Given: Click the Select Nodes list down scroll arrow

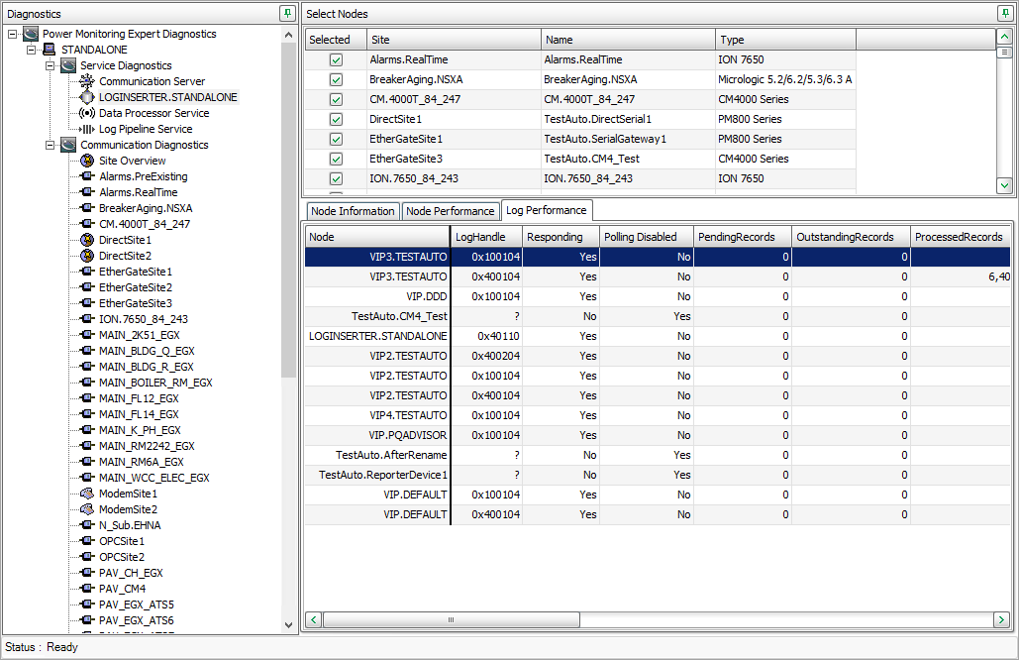Looking at the screenshot, I should [x=1004, y=185].
